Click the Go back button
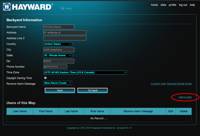The image size is (200, 136). coord(92,90)
